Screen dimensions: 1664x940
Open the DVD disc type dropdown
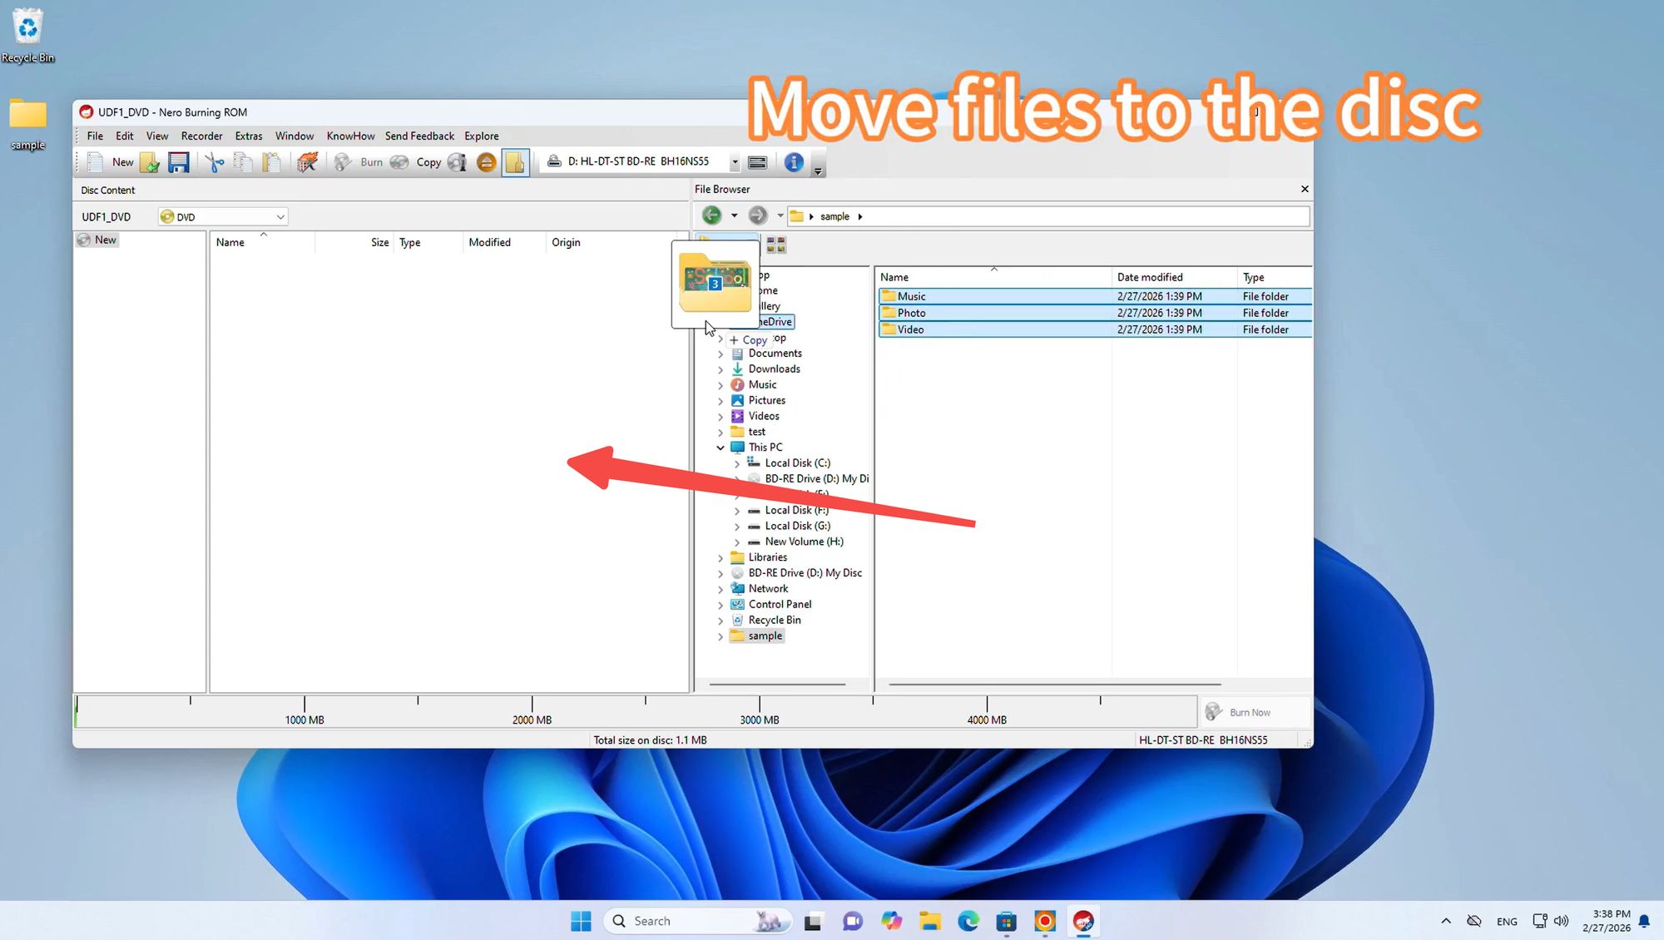point(280,217)
